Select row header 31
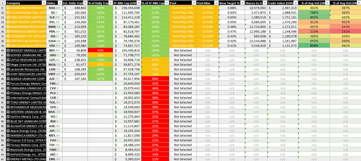This screenshot has height=161, width=361. click(3, 8)
